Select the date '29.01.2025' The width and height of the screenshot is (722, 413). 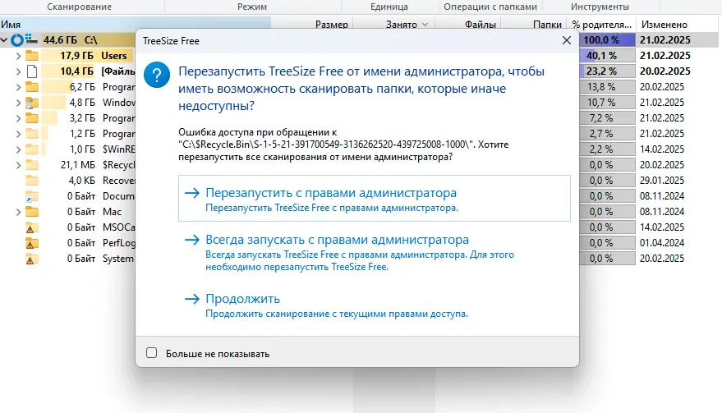pyautogui.click(x=662, y=181)
